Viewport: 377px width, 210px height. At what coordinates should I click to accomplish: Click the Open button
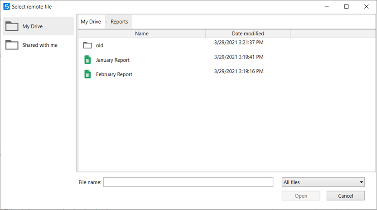tap(301, 196)
